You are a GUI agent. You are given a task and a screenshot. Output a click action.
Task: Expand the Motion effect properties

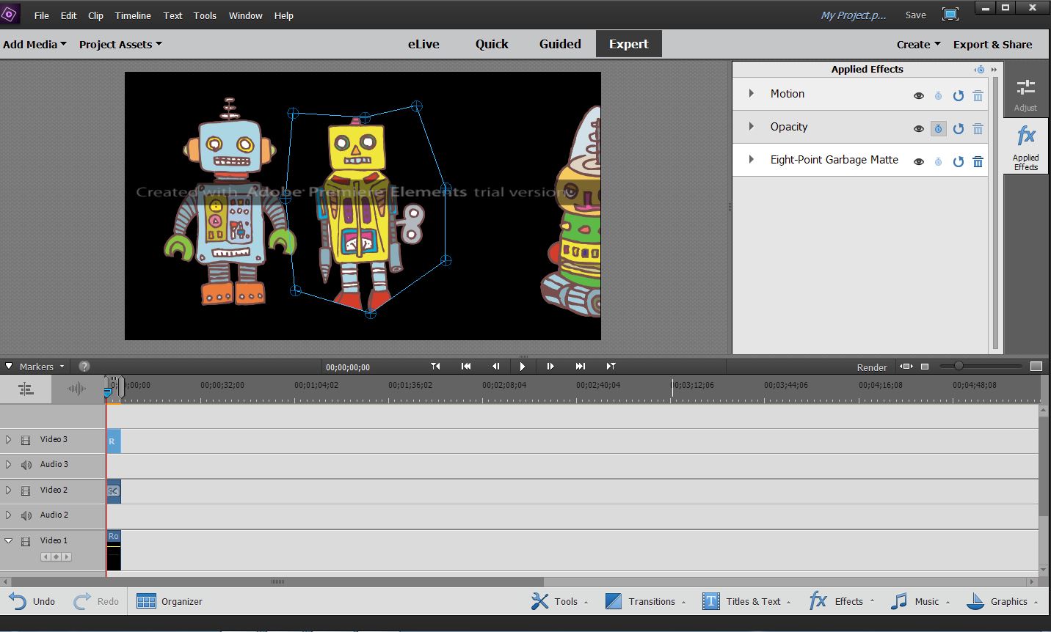click(751, 94)
